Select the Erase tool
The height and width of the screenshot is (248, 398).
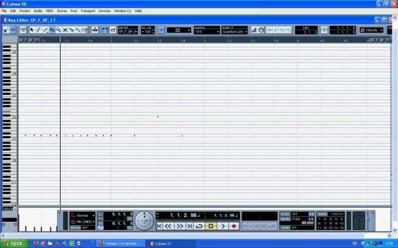point(52,30)
